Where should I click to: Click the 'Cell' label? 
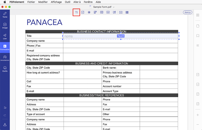[x=29, y=81]
